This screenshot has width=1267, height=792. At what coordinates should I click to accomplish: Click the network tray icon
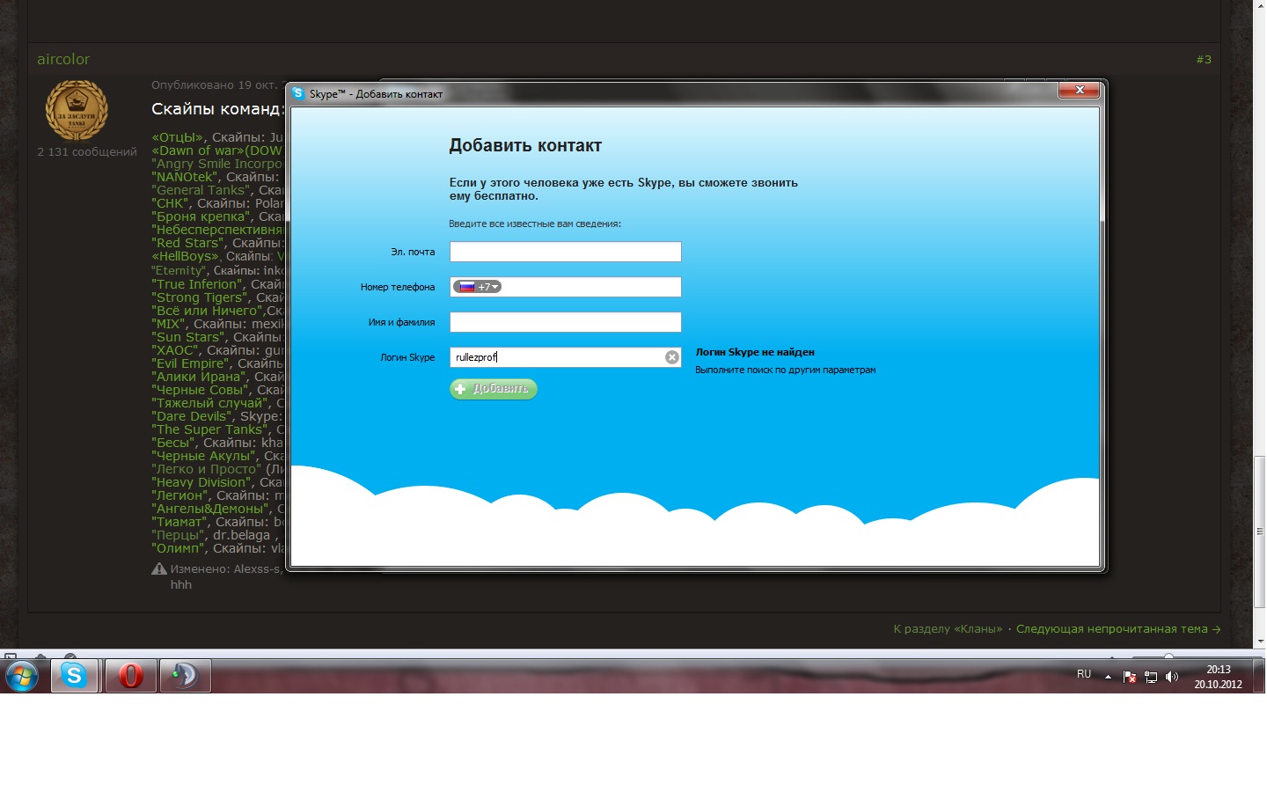click(x=1151, y=677)
